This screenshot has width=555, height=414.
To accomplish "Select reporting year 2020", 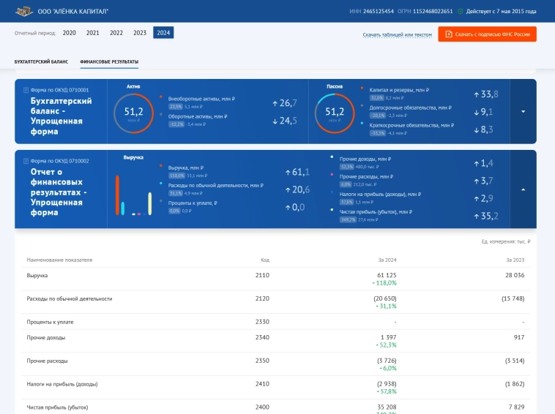I will tap(70, 33).
